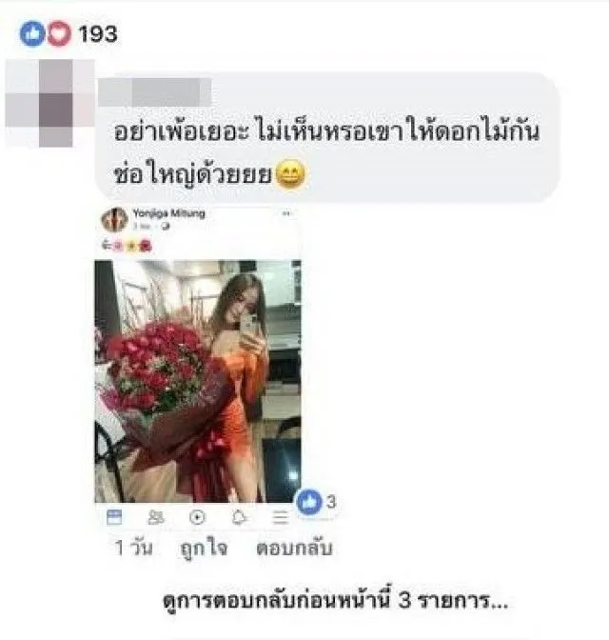Click the 1 วัน timestamp link
This screenshot has height=640, width=609.
(134, 548)
